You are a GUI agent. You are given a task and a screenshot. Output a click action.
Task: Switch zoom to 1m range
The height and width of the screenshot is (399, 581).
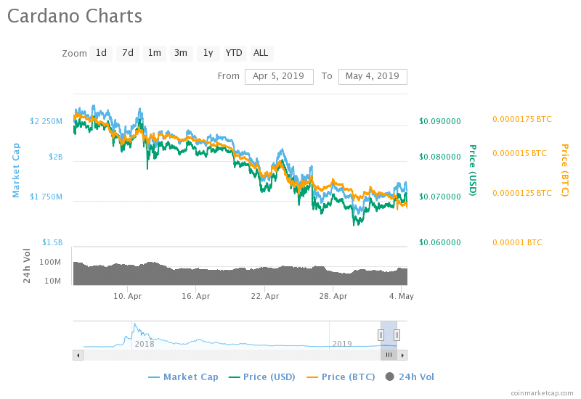point(154,53)
